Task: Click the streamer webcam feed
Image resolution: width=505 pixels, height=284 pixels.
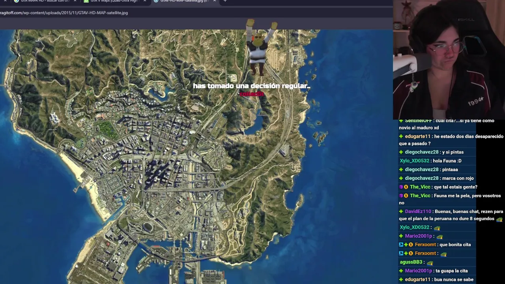Action: tap(449, 60)
